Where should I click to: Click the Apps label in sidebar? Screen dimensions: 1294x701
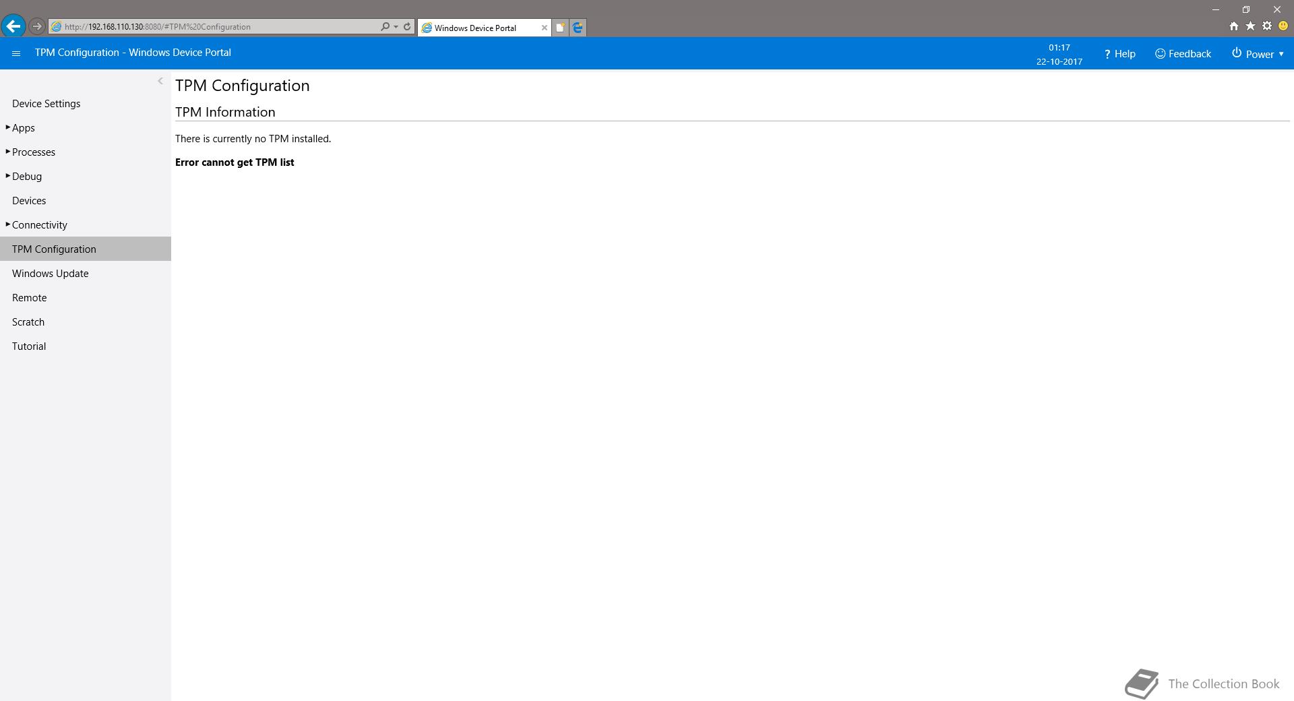pyautogui.click(x=24, y=127)
